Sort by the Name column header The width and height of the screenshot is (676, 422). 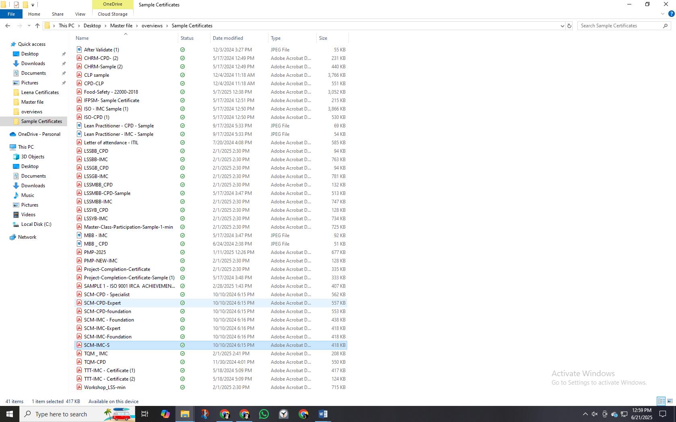click(126, 38)
